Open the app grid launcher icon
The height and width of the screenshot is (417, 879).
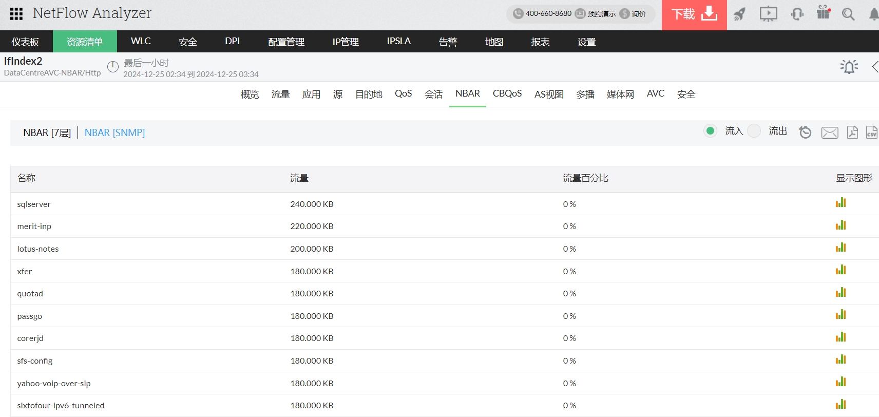[x=16, y=14]
